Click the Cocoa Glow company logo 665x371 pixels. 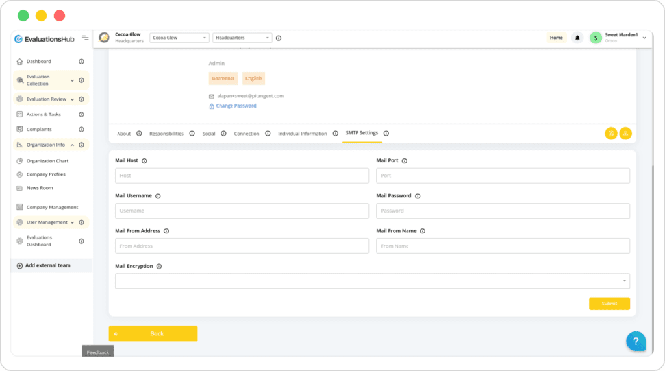click(x=104, y=38)
